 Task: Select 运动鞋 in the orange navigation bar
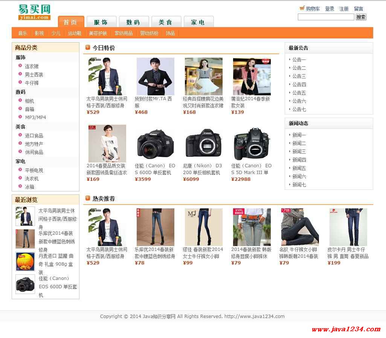(x=75, y=33)
